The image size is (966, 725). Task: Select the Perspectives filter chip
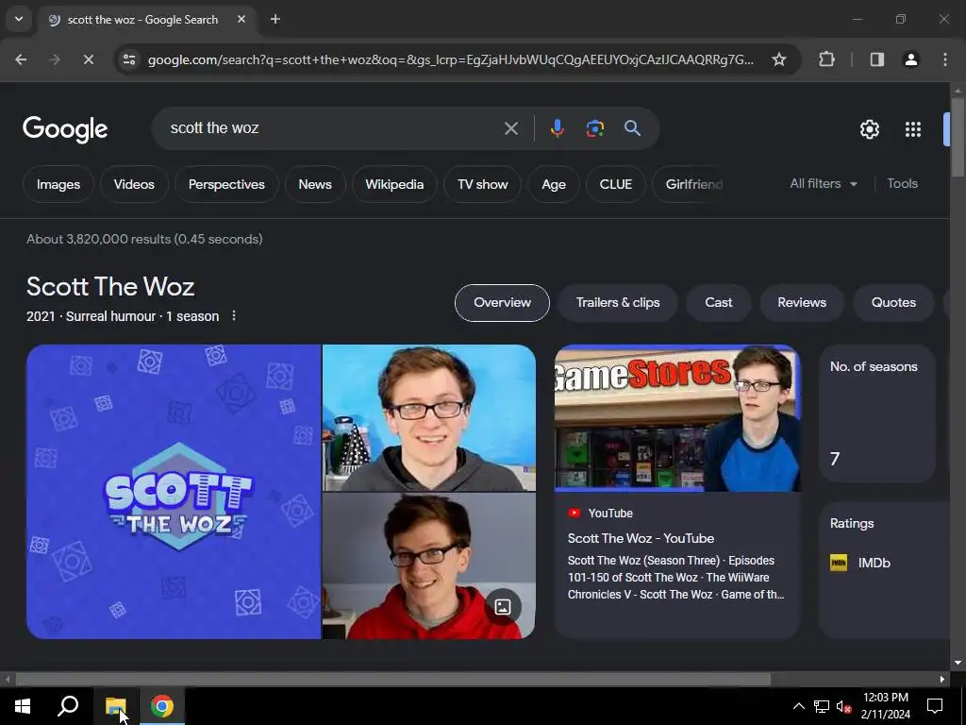226,184
